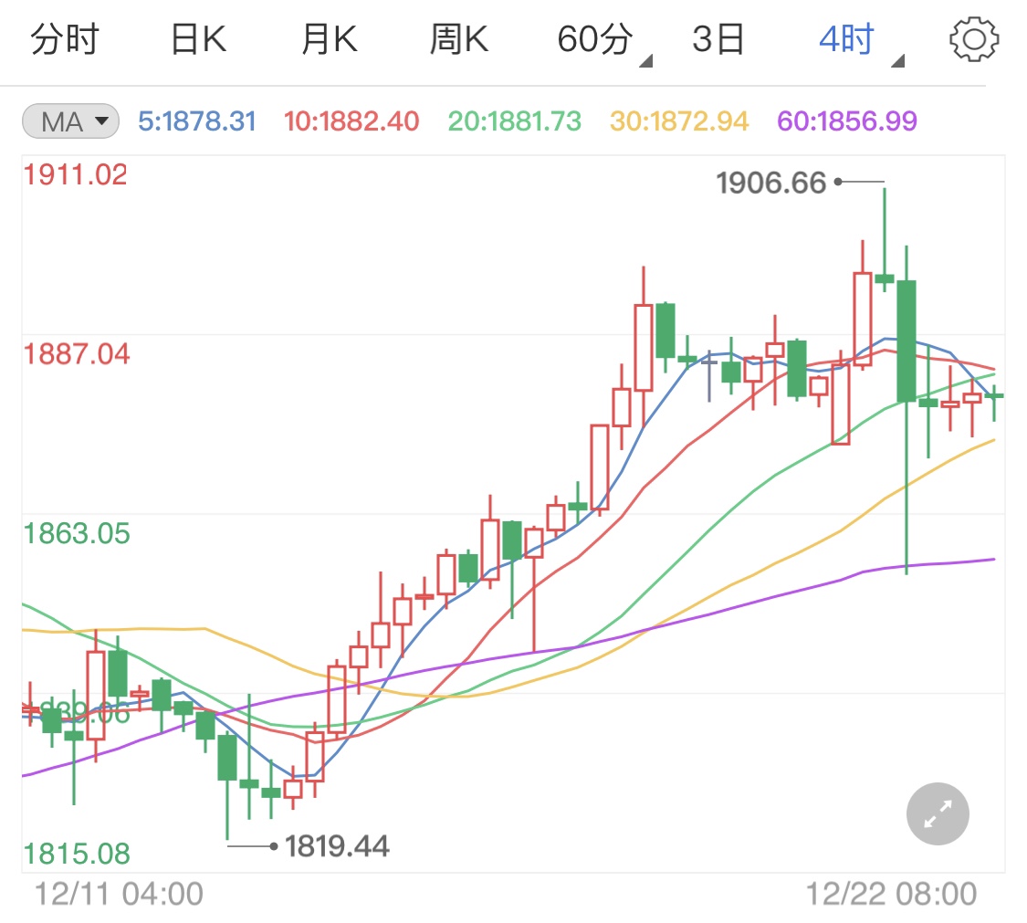Click the MA 10:1882.40 value
Image resolution: width=1027 pixels, height=923 pixels.
[351, 121]
